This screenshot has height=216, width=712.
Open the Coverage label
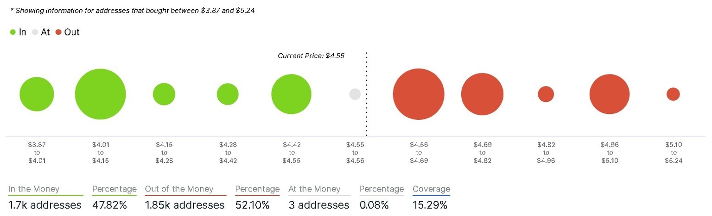(x=431, y=189)
